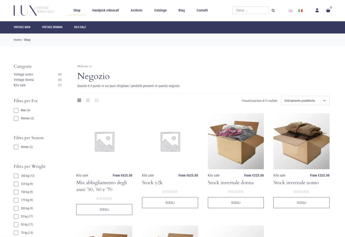The width and height of the screenshot is (345, 237).
Task: Open the Stock y2k product title
Action: coord(152,183)
